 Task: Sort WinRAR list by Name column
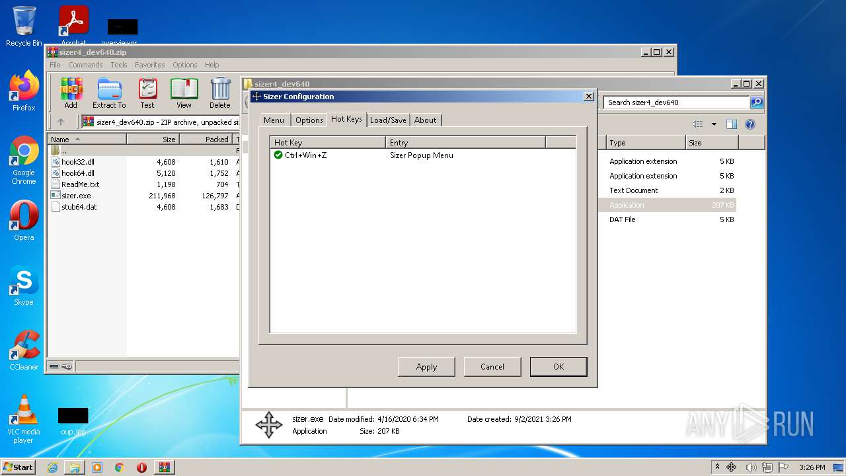coord(87,139)
